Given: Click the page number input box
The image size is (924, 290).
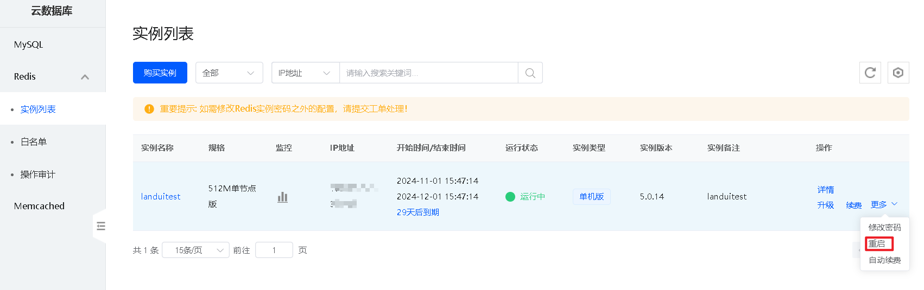Looking at the screenshot, I should coord(274,250).
